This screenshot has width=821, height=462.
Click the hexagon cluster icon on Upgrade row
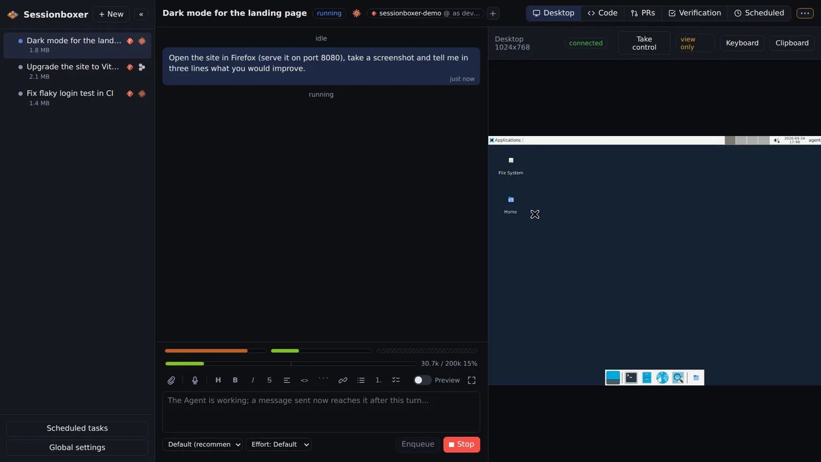click(142, 67)
